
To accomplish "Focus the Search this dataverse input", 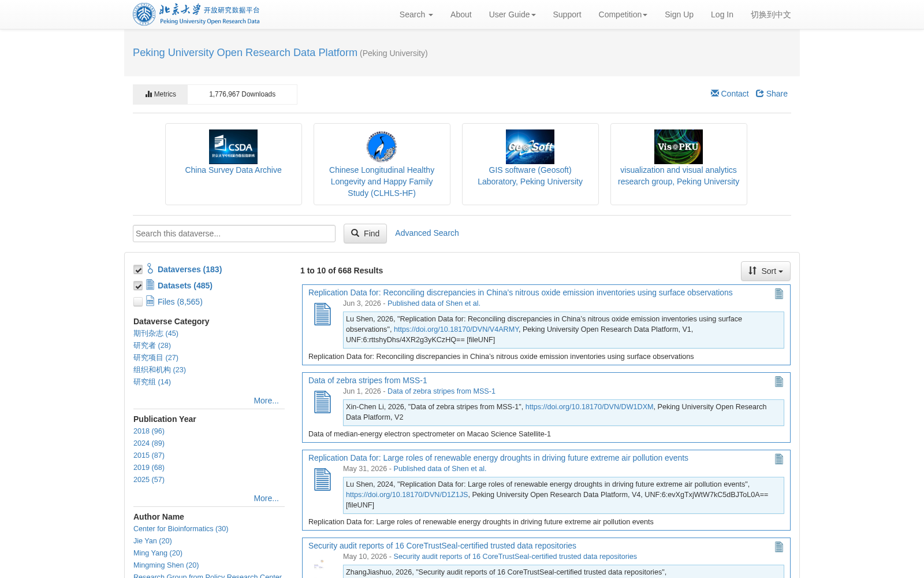I will pyautogui.click(x=234, y=234).
